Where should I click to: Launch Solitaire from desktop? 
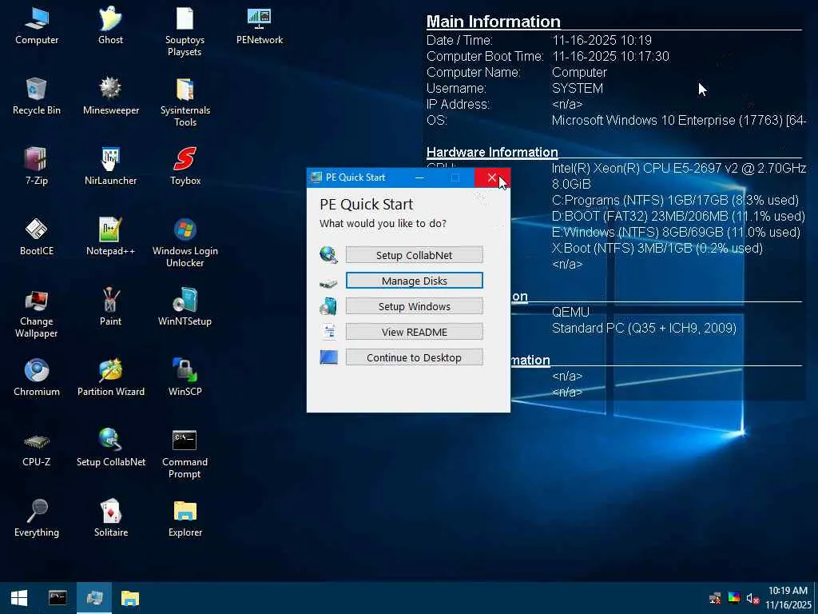coord(110,519)
